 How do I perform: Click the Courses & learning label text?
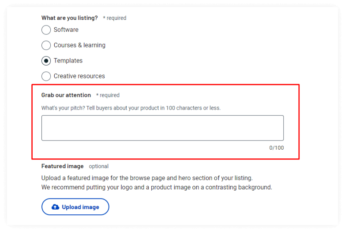(x=79, y=45)
